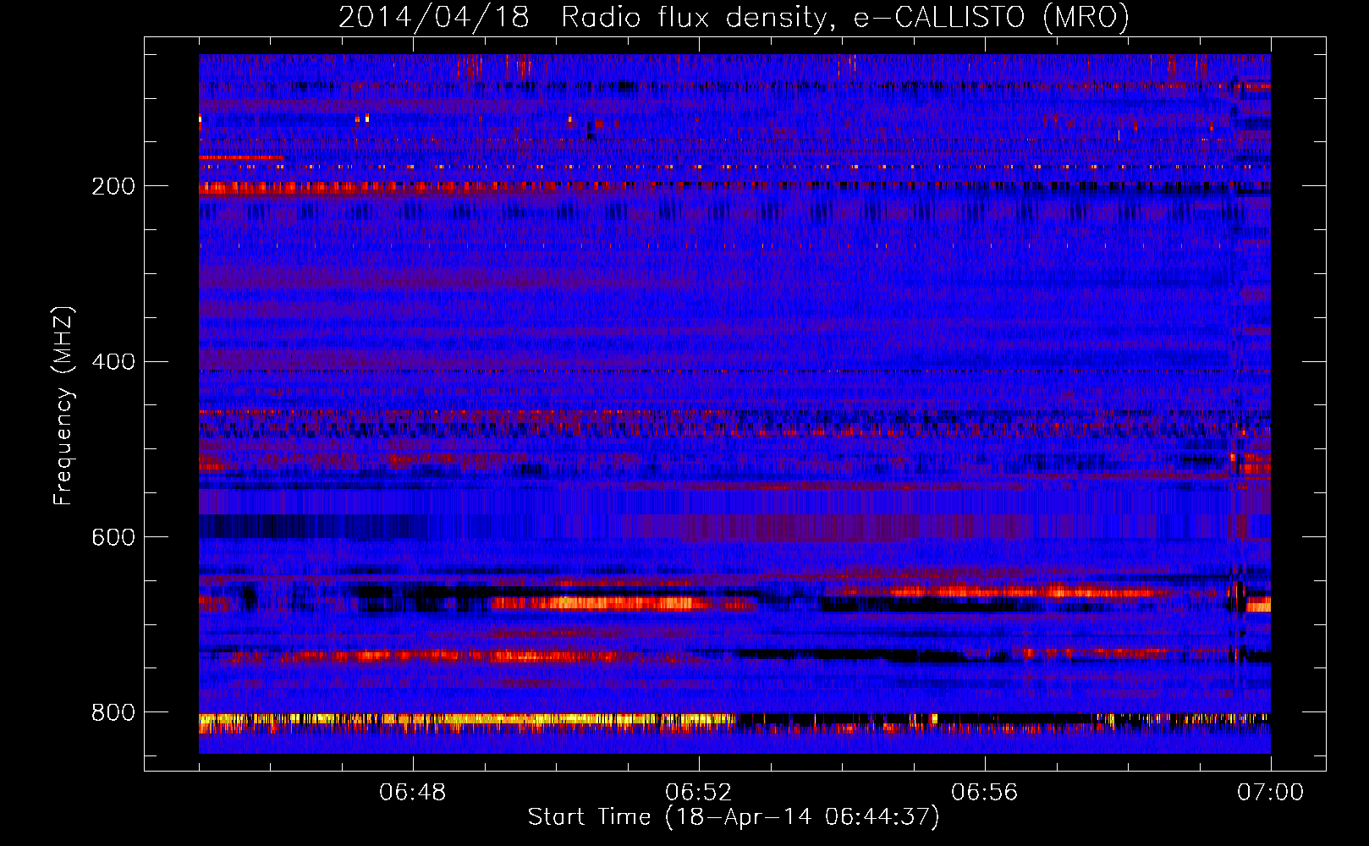Click the 07:00 time tick label
The image size is (1369, 846).
[1271, 793]
